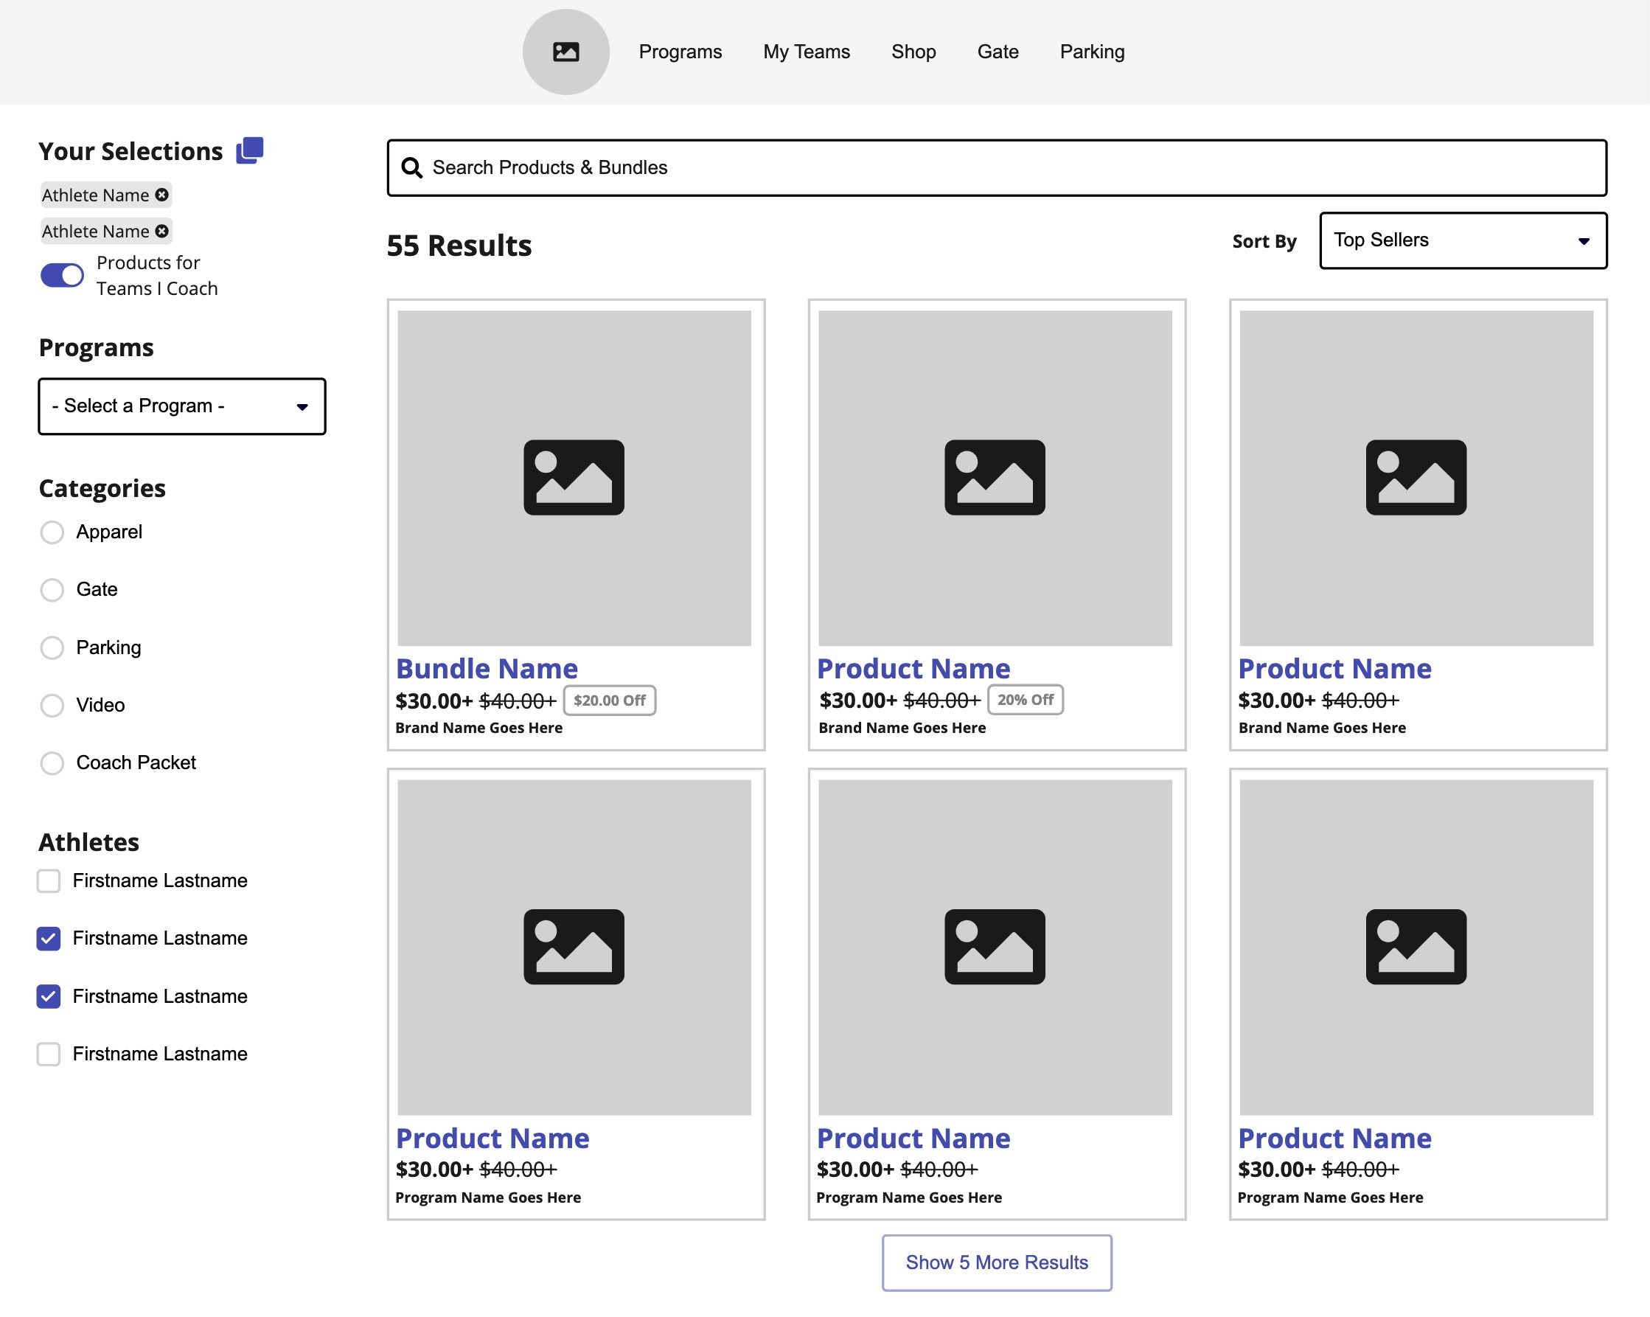The height and width of the screenshot is (1317, 1650).
Task: Check the first Firstname Lastname athlete checkbox
Action: 49,880
